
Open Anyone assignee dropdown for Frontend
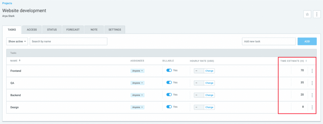pyautogui.click(x=137, y=71)
